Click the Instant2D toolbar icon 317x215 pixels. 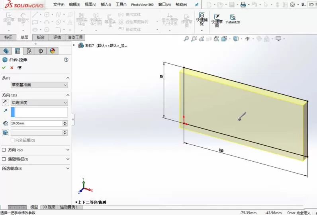233,20
